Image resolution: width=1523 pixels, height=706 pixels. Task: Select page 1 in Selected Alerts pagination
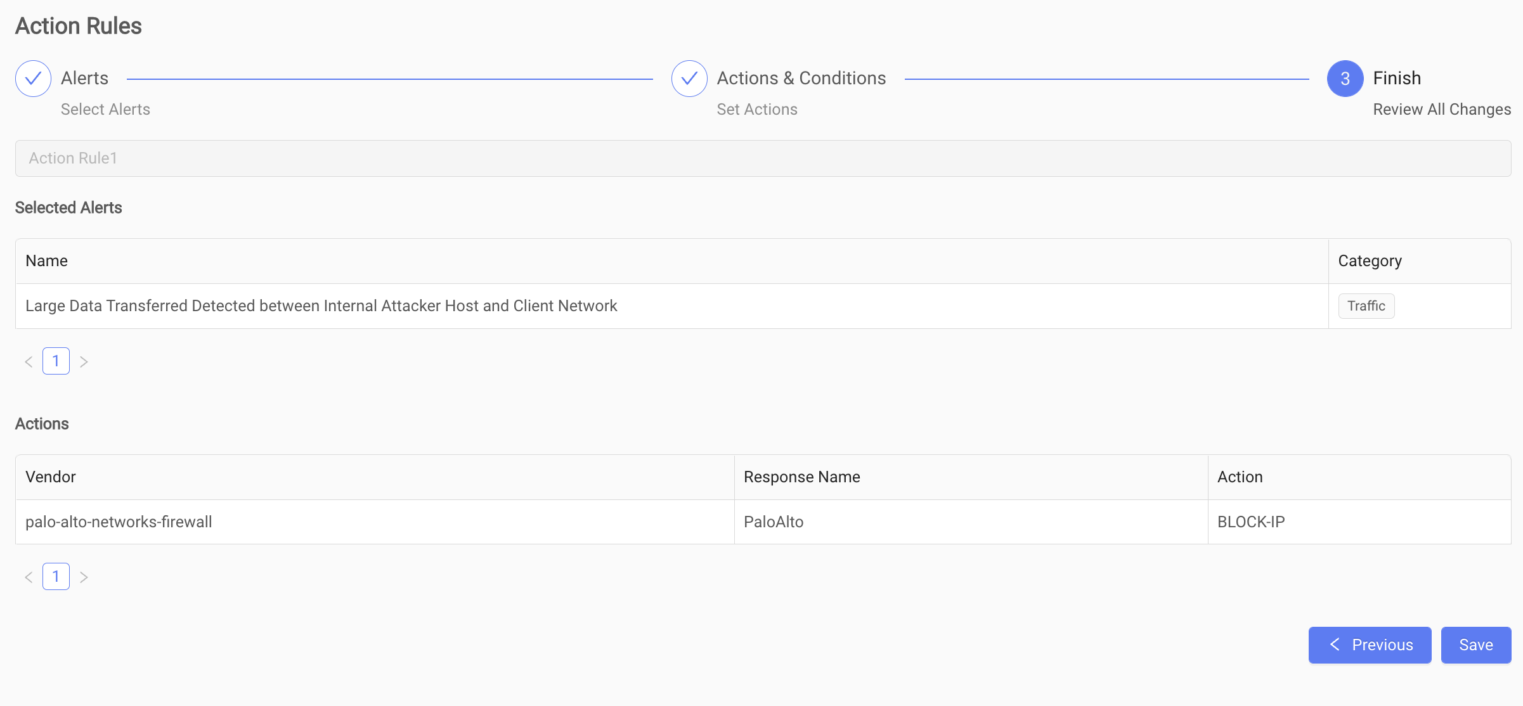pyautogui.click(x=56, y=361)
